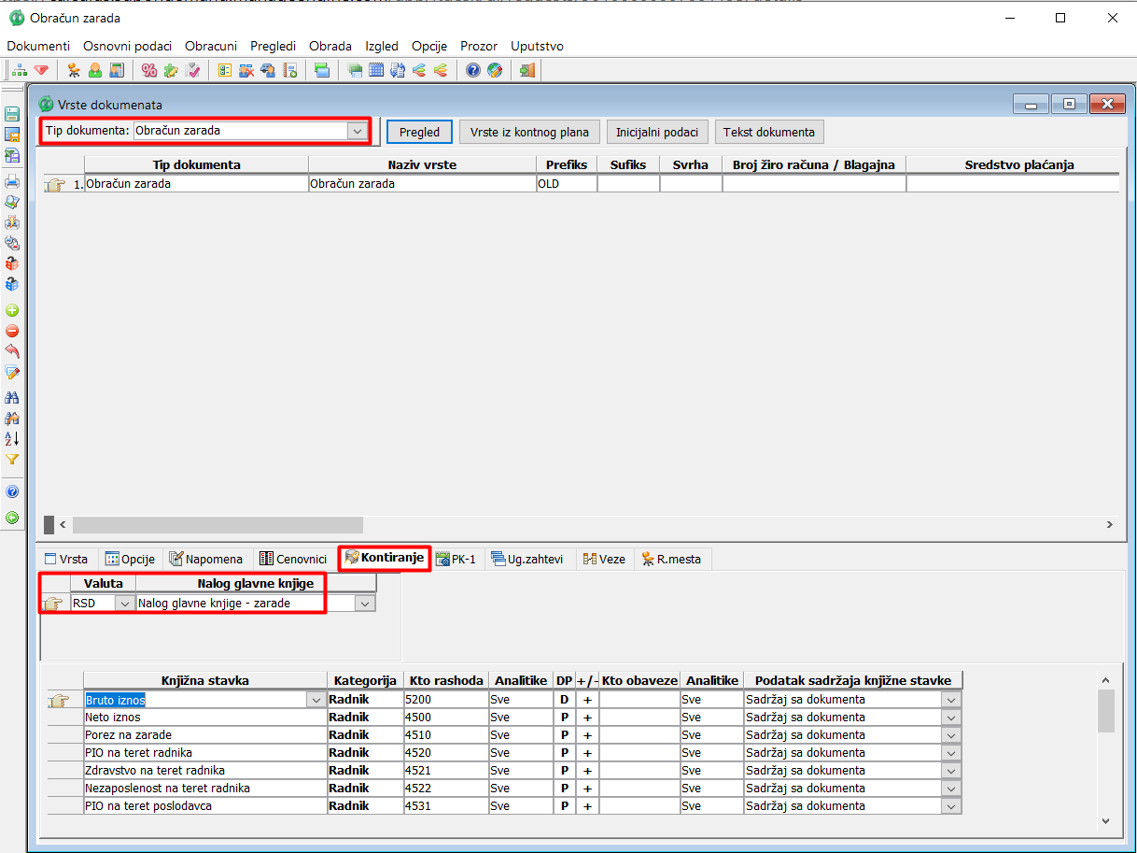Expand the Tip dokumenta combo box
This screenshot has height=853, width=1137.
coord(358,132)
